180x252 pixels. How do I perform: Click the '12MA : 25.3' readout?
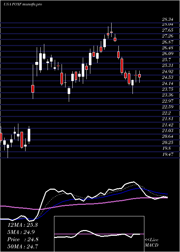coord(23,225)
